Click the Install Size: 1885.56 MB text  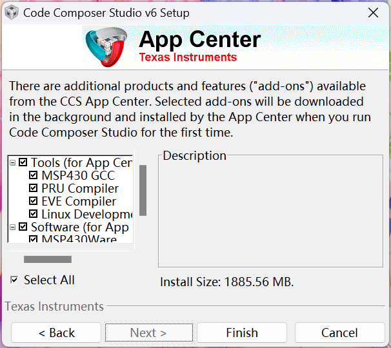[227, 282]
